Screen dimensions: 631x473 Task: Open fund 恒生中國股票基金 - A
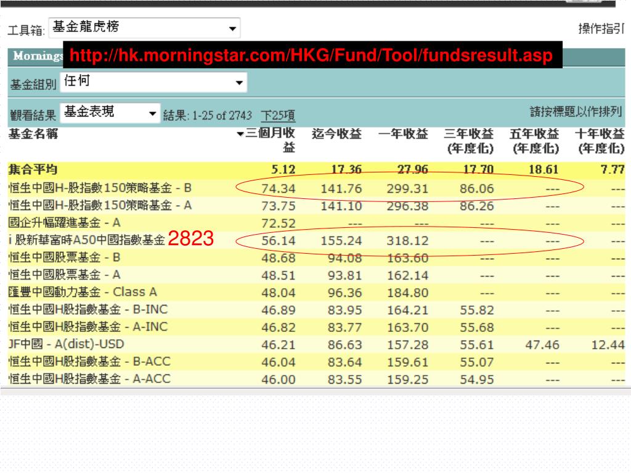[64, 274]
